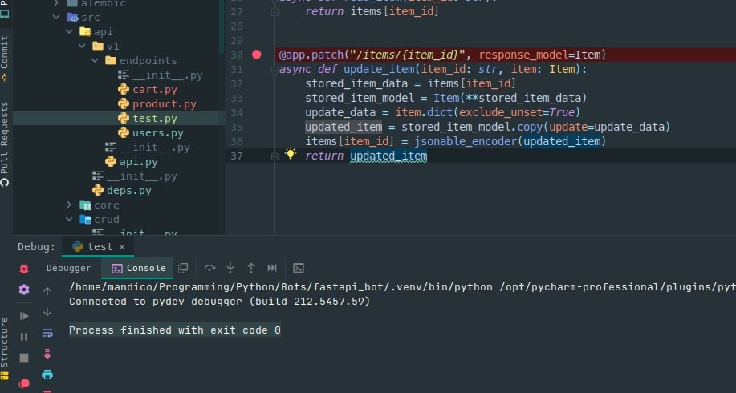Switch to the Console tab

click(x=139, y=268)
